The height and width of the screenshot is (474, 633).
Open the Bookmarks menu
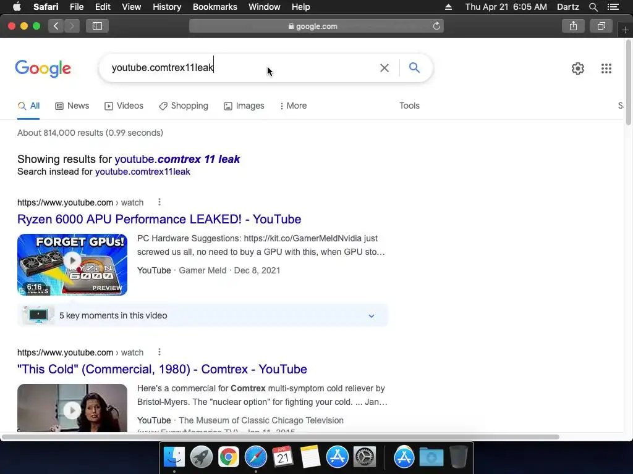click(x=215, y=7)
